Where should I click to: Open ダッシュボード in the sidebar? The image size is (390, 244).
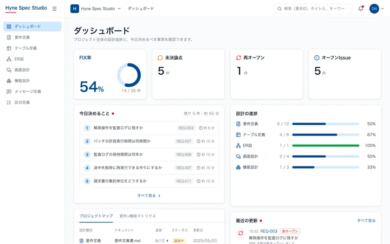point(32,27)
